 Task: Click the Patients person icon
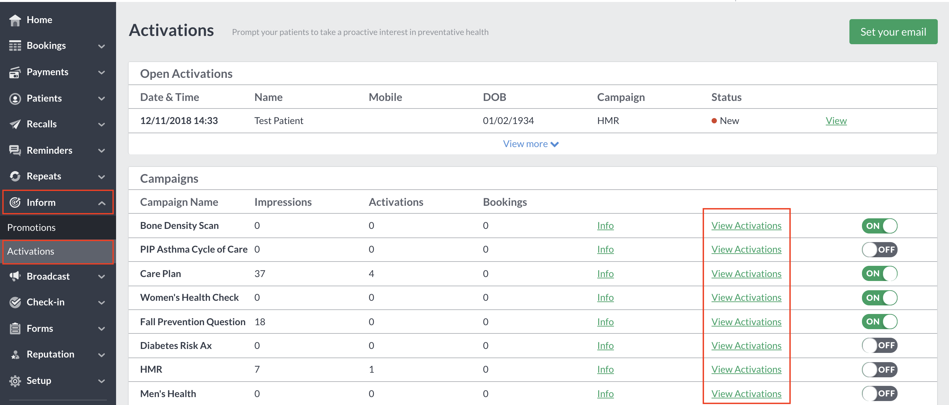click(x=15, y=98)
